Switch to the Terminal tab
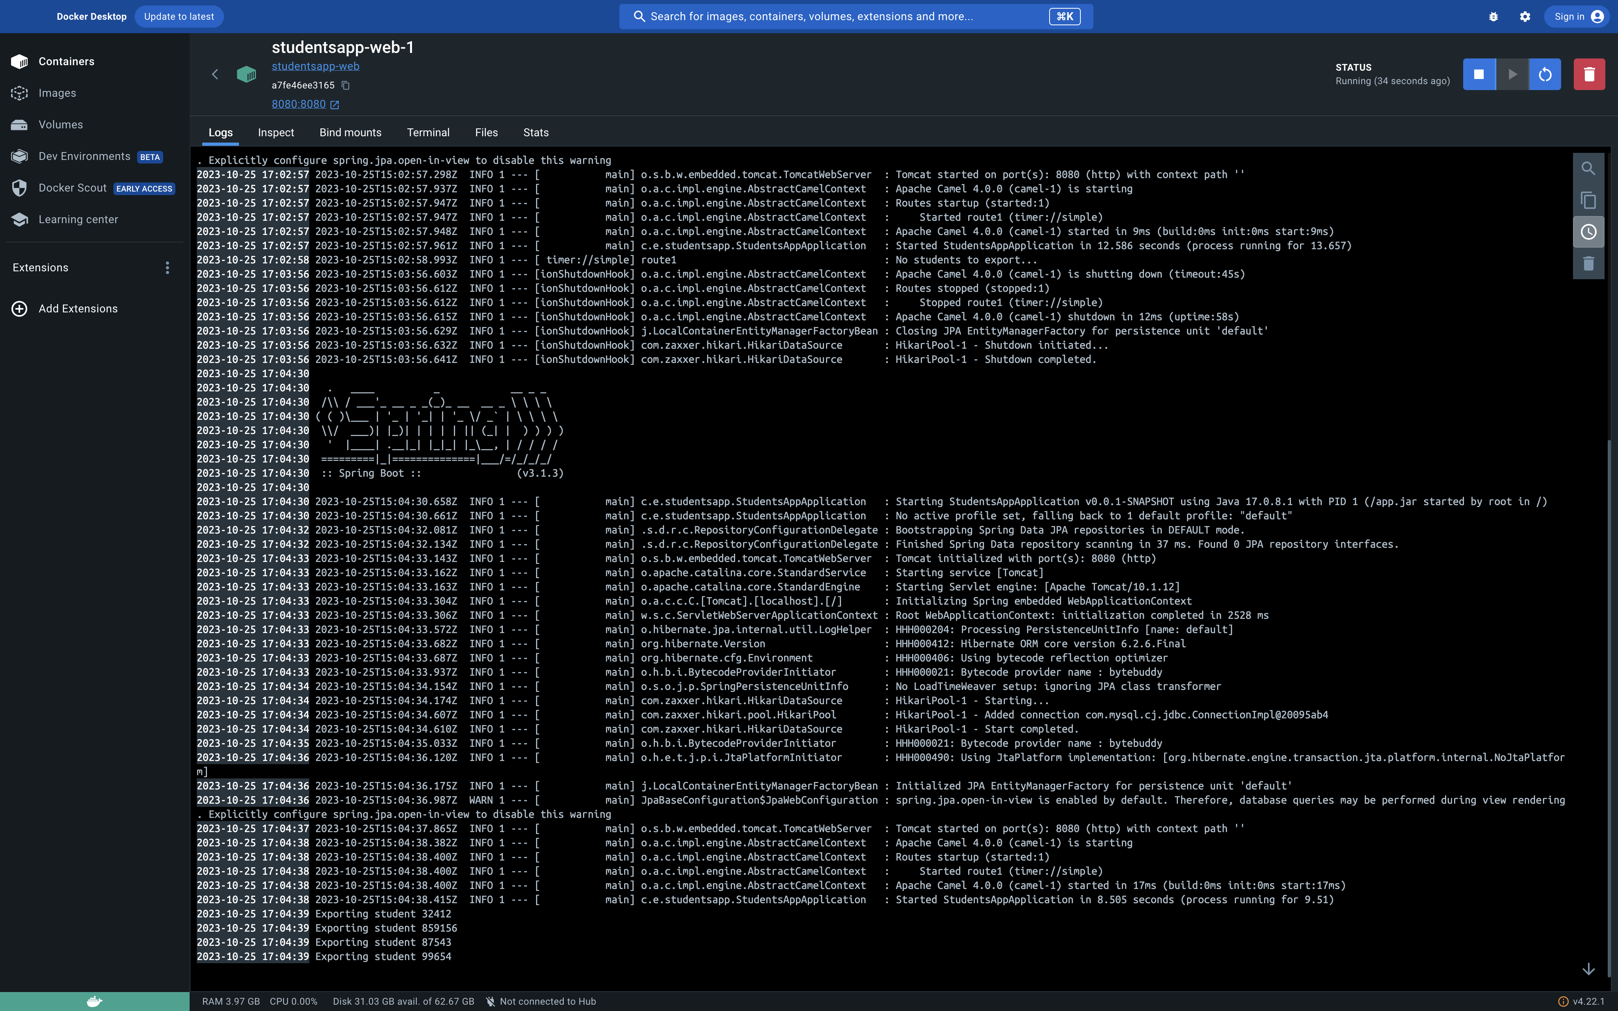 (428, 132)
